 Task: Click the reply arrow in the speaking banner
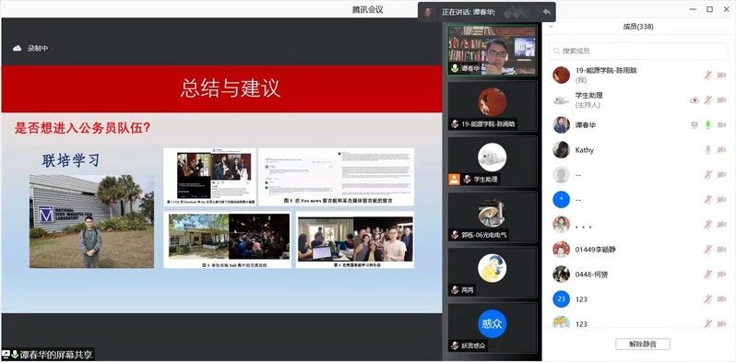coord(546,12)
